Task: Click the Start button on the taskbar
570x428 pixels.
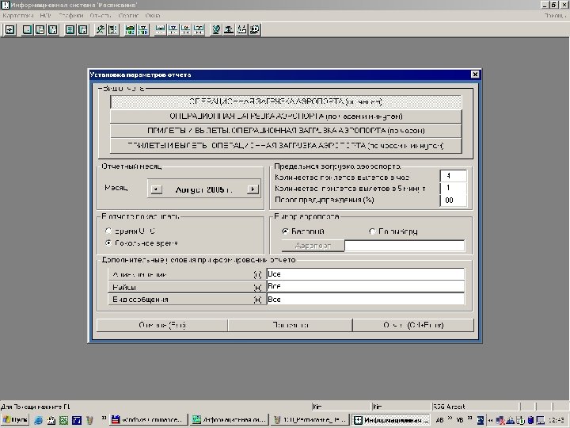Action: (x=16, y=419)
